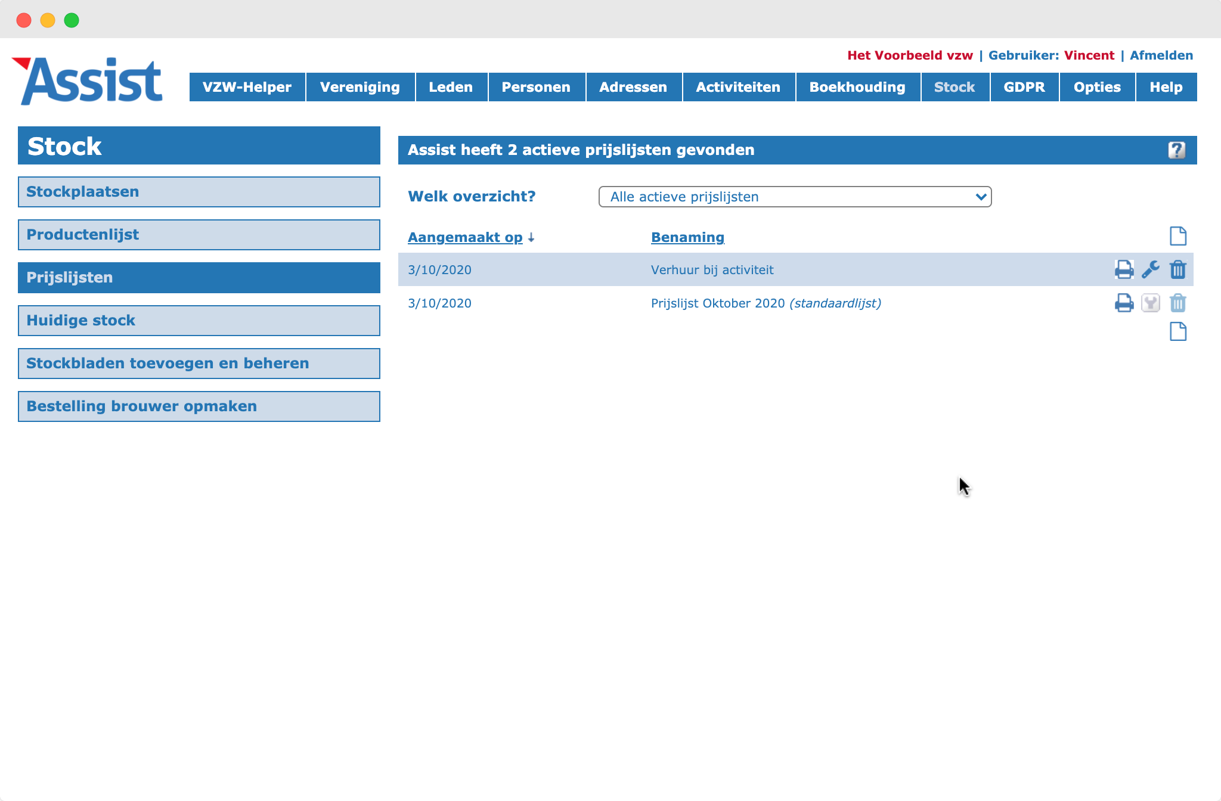Click the new document icon above list
The width and height of the screenshot is (1221, 801).
pyautogui.click(x=1177, y=236)
